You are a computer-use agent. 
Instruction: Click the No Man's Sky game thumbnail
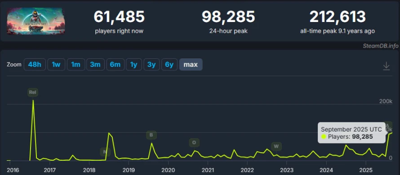(x=36, y=21)
